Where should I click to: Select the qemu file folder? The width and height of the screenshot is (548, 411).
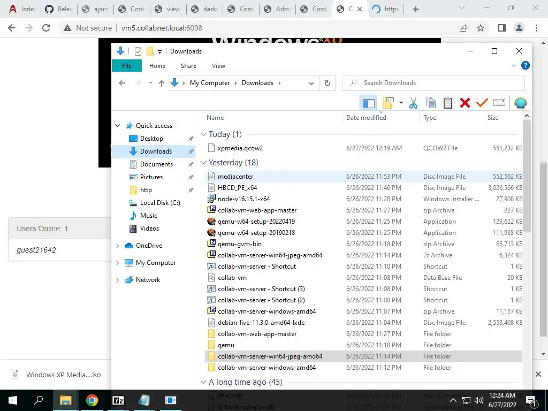pyautogui.click(x=226, y=345)
